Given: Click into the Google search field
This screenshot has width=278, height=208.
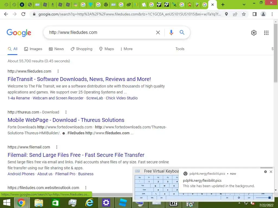Looking at the screenshot, I should (x=100, y=32).
